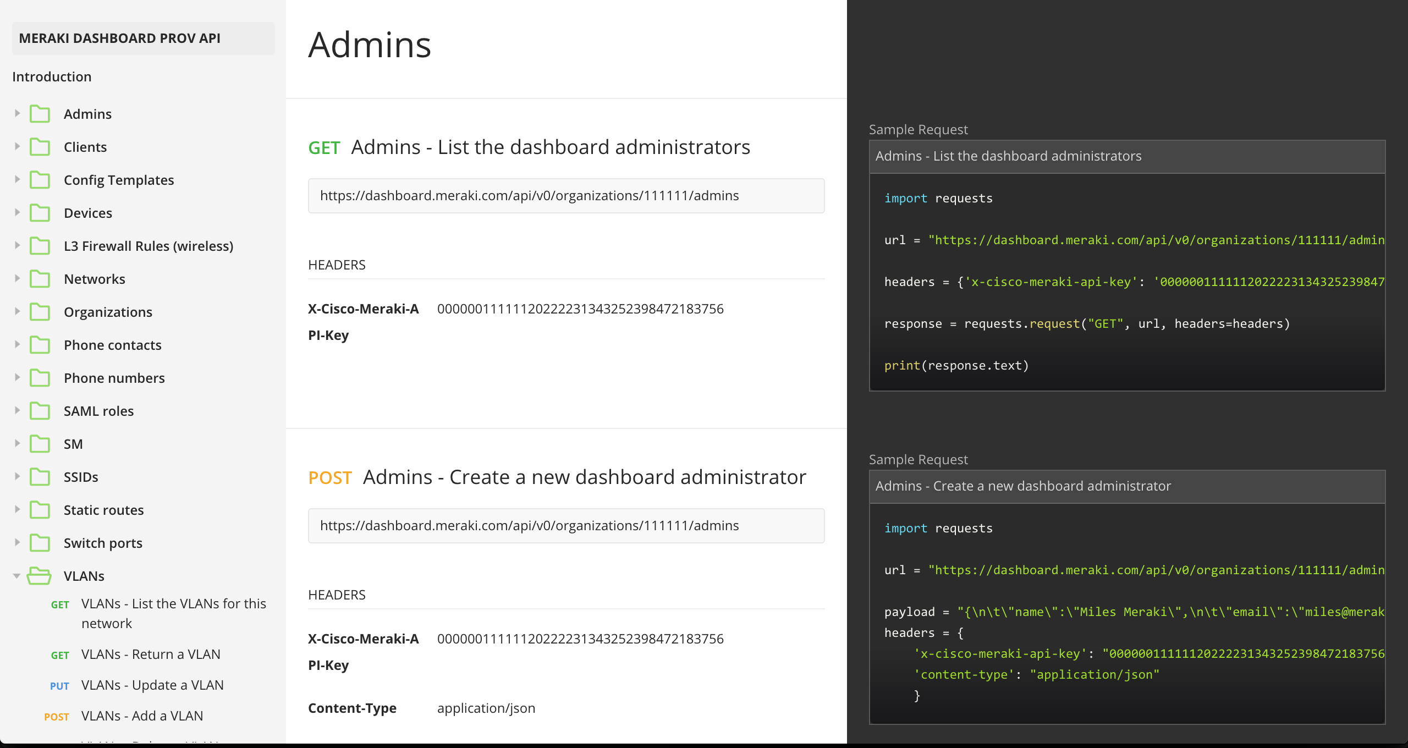Viewport: 1408px width, 748px height.
Task: Click the Phone contacts folder icon
Action: click(40, 345)
